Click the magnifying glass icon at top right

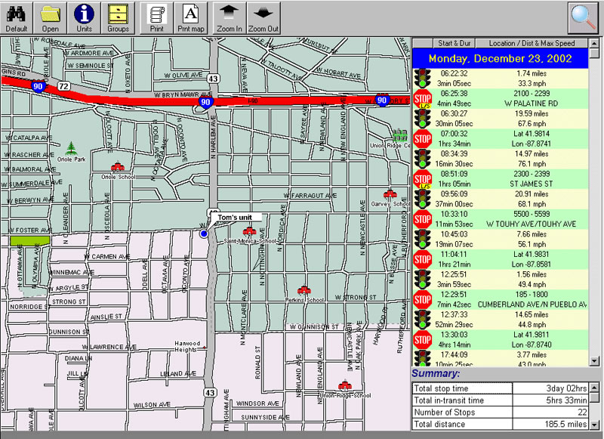click(583, 17)
